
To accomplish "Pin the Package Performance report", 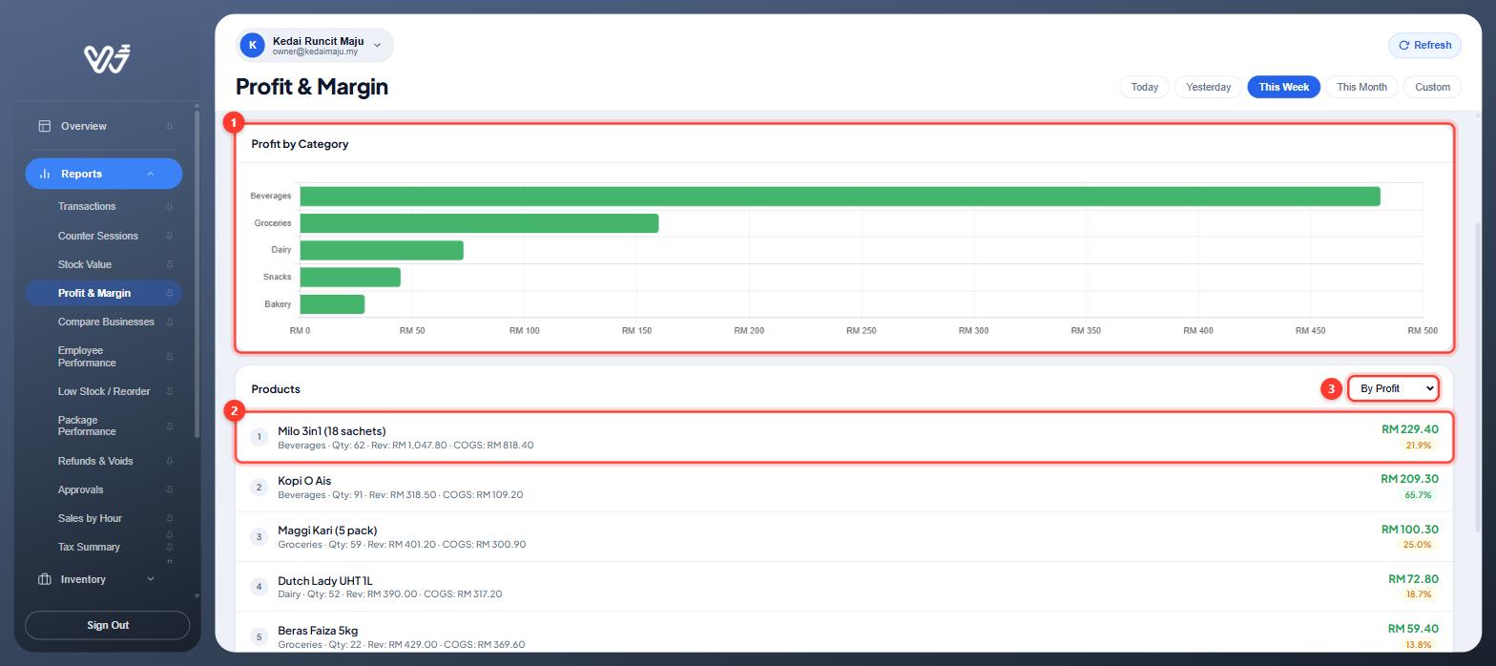I will coord(170,427).
